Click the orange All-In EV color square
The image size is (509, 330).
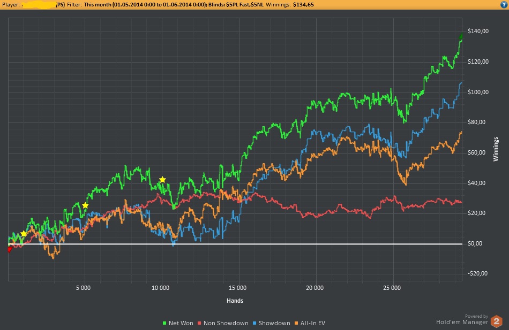pos(298,323)
